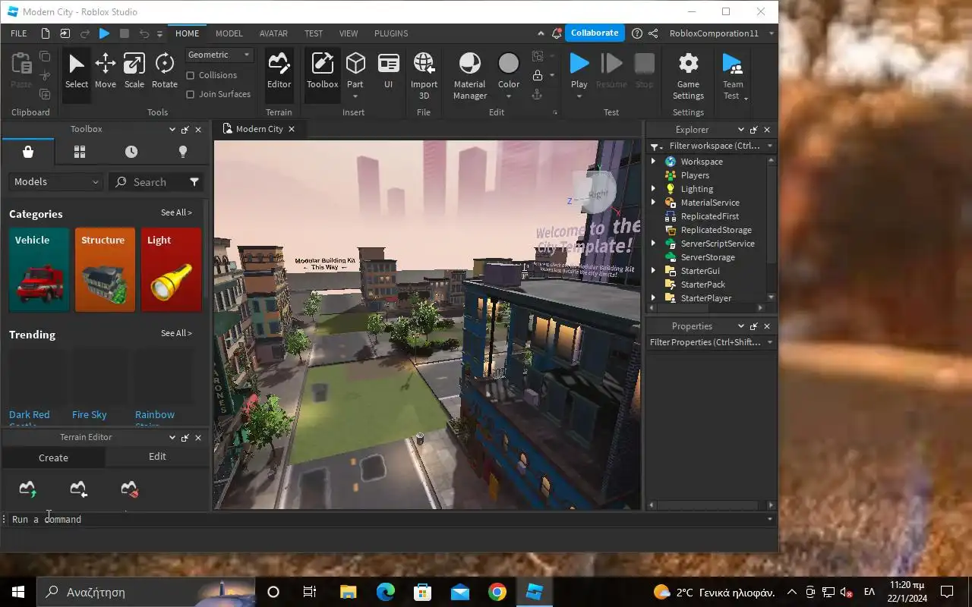
Task: Open the Toolbox Inventory grid tab
Action: (x=80, y=152)
